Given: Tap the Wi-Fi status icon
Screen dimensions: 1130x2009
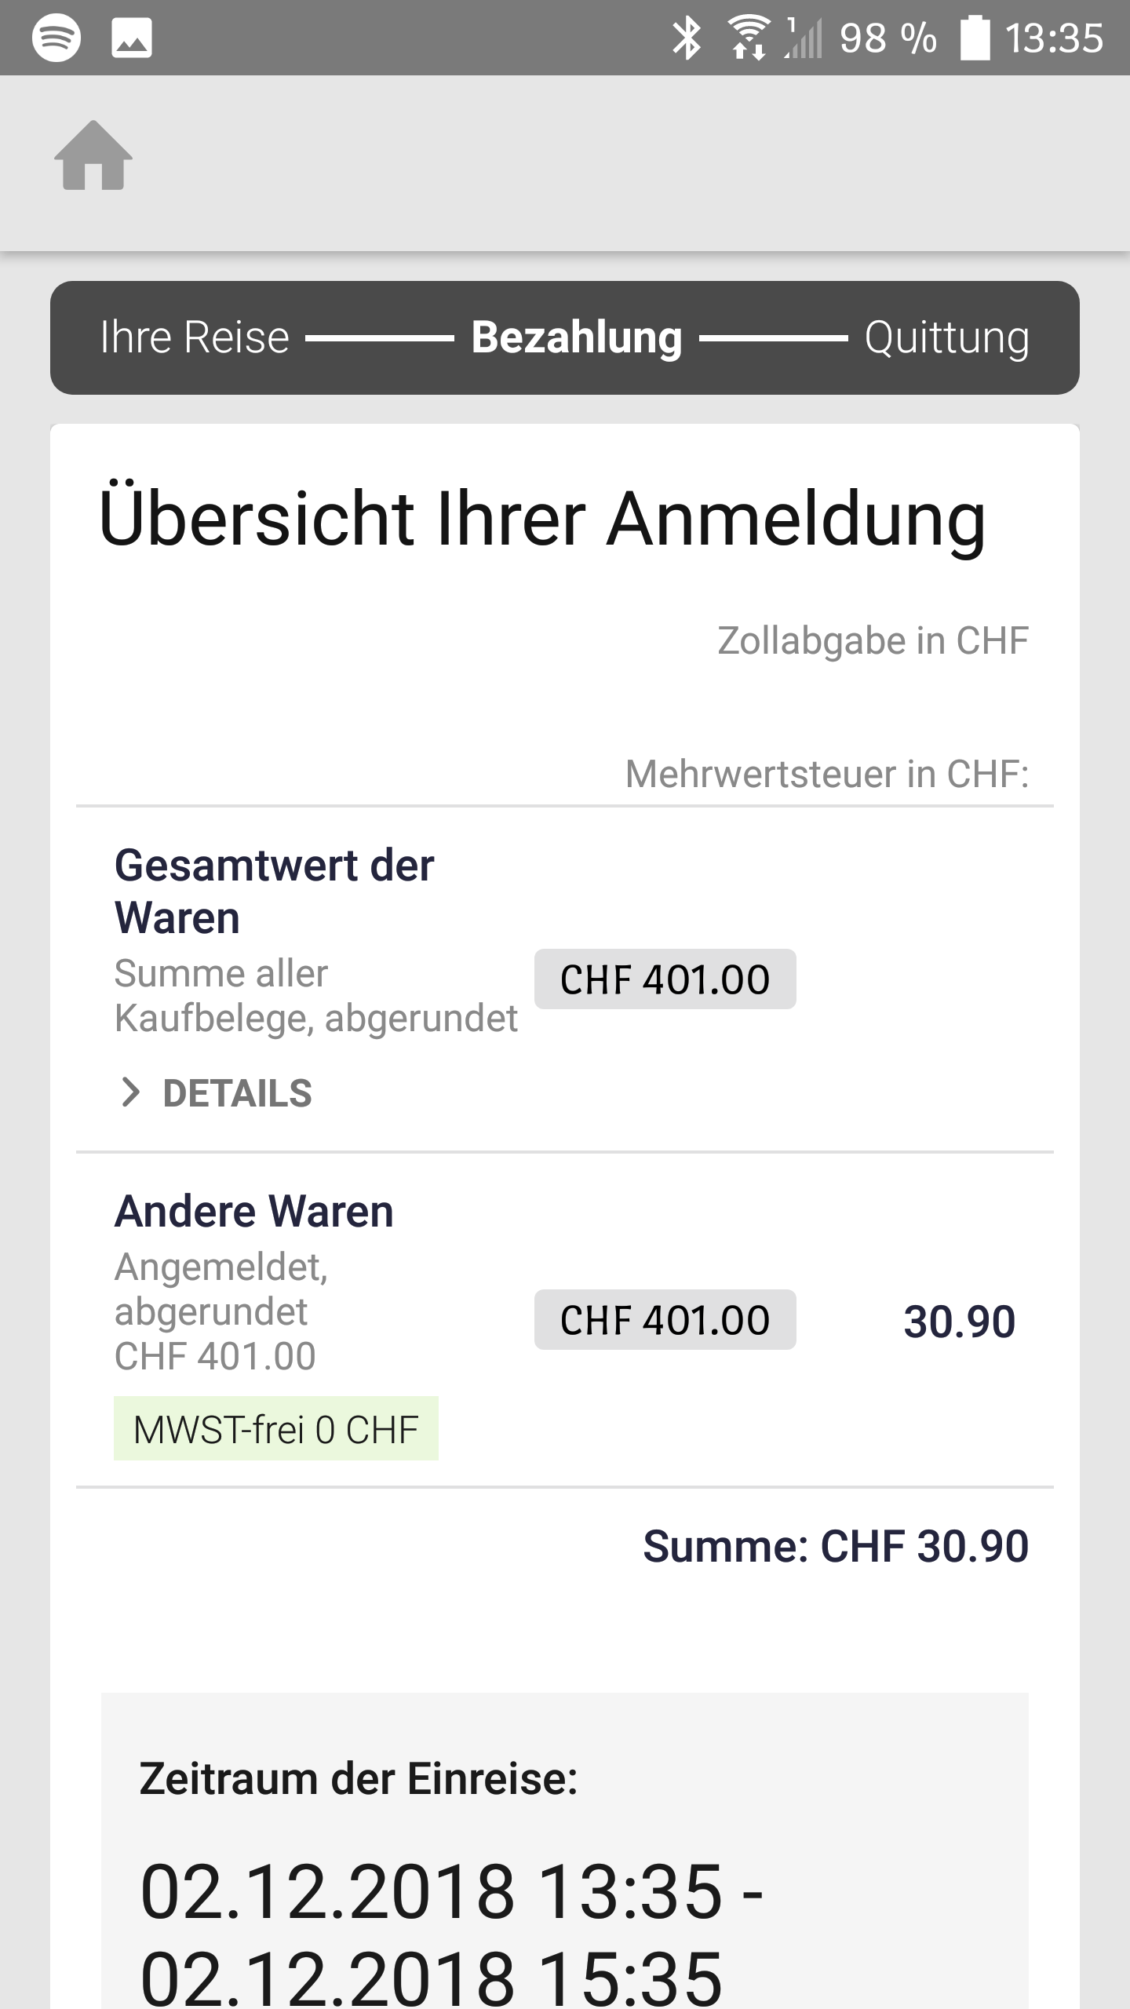Looking at the screenshot, I should (749, 38).
